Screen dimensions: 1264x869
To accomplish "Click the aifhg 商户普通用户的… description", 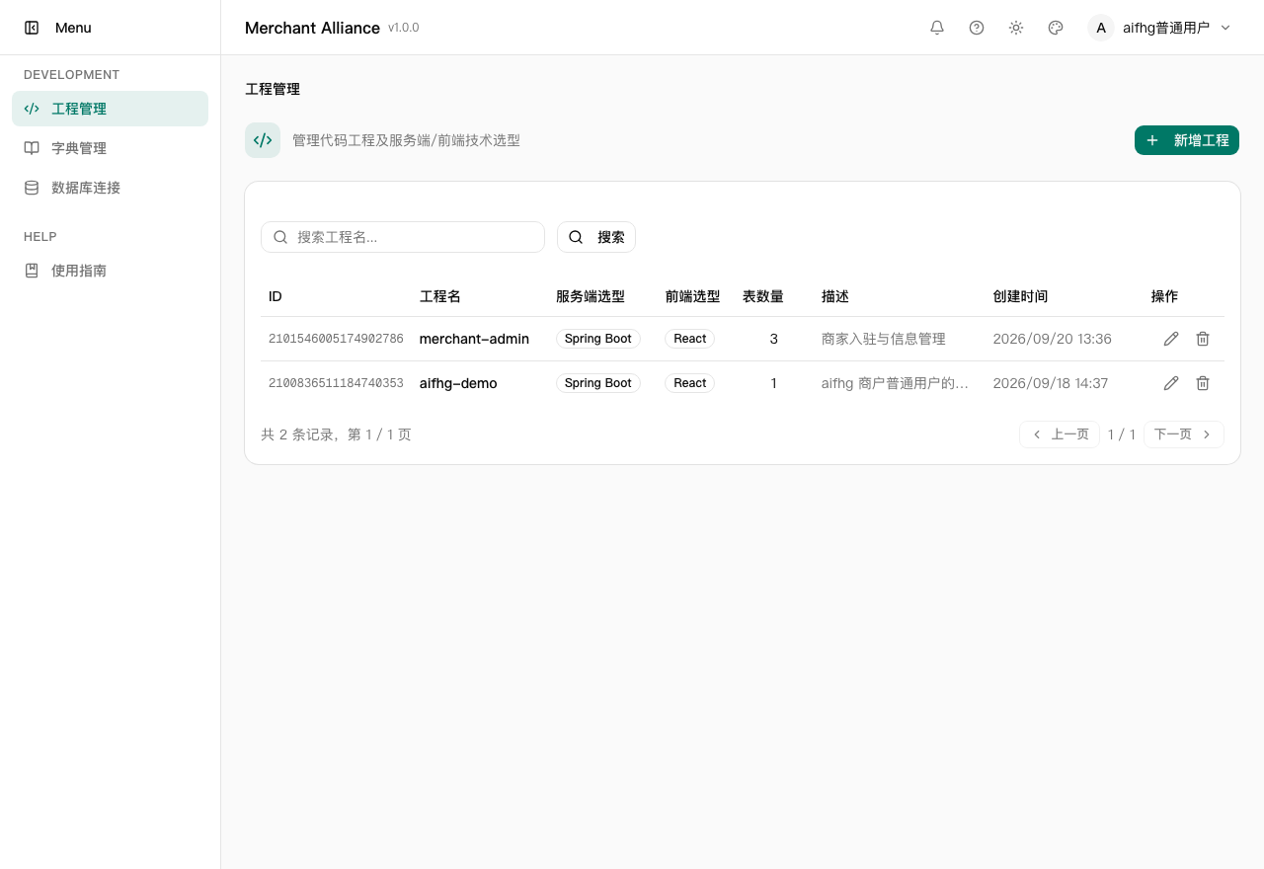I will (896, 383).
